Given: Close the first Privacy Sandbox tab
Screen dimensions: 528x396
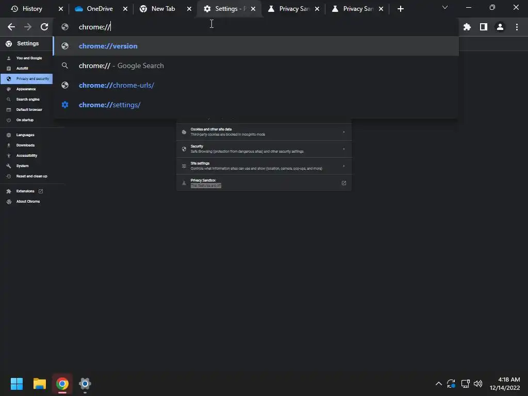Looking at the screenshot, I should point(317,9).
